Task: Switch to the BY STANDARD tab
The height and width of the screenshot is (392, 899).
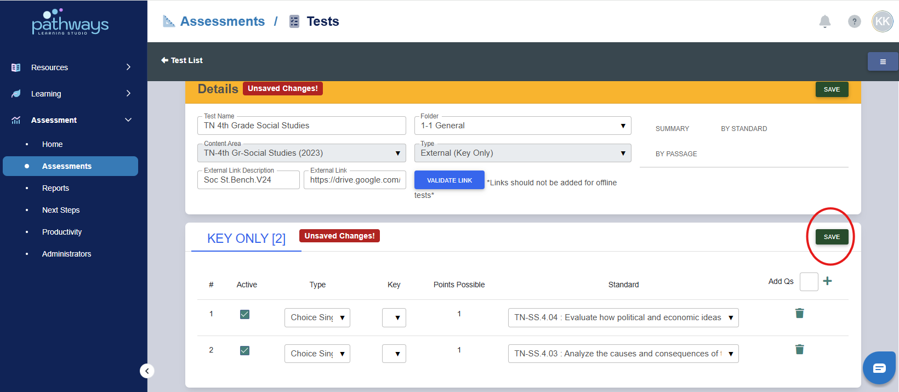Action: pyautogui.click(x=744, y=129)
